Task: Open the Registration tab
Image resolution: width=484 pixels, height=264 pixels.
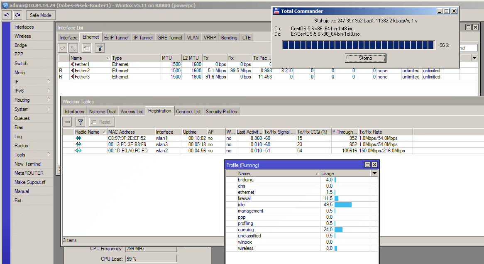Action: click(159, 111)
